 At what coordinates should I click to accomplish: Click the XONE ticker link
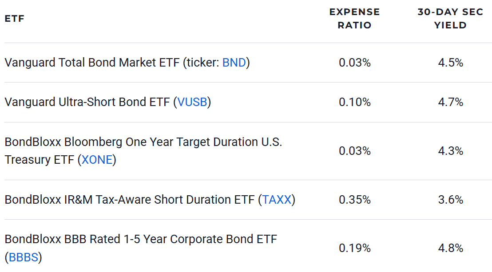[97, 160]
